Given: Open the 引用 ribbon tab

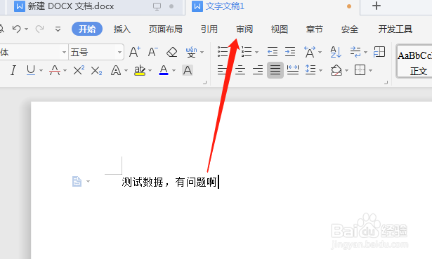Looking at the screenshot, I should pyautogui.click(x=209, y=29).
